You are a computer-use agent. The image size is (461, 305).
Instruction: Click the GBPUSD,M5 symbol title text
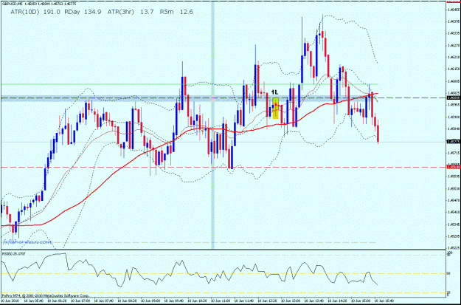(x=12, y=3)
